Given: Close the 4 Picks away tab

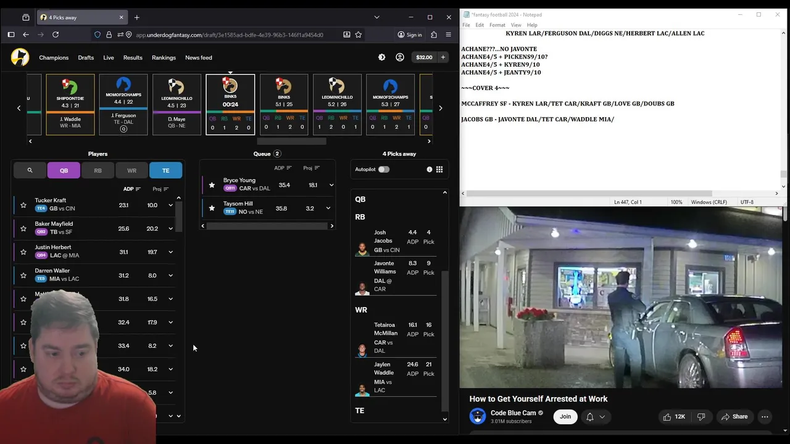Looking at the screenshot, I should pyautogui.click(x=121, y=17).
